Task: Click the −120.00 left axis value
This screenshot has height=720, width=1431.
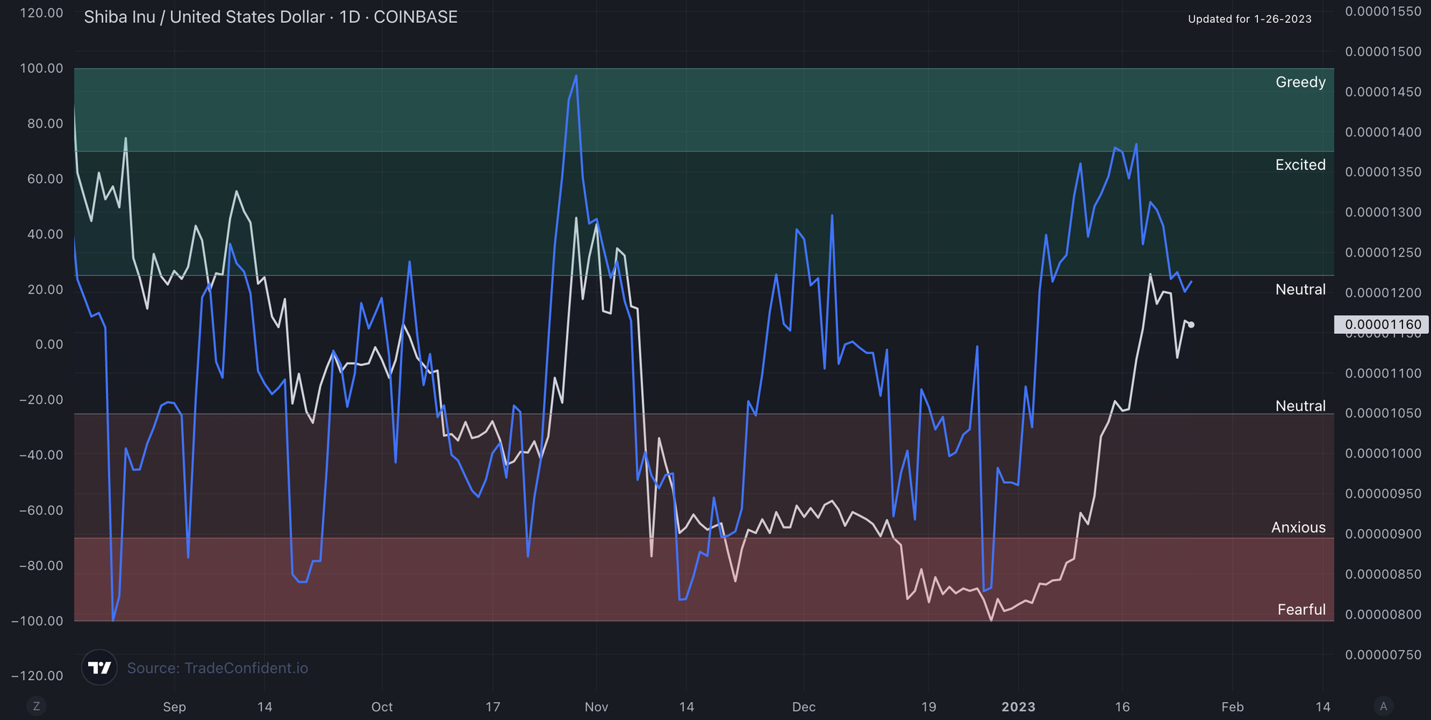Action: [x=37, y=676]
